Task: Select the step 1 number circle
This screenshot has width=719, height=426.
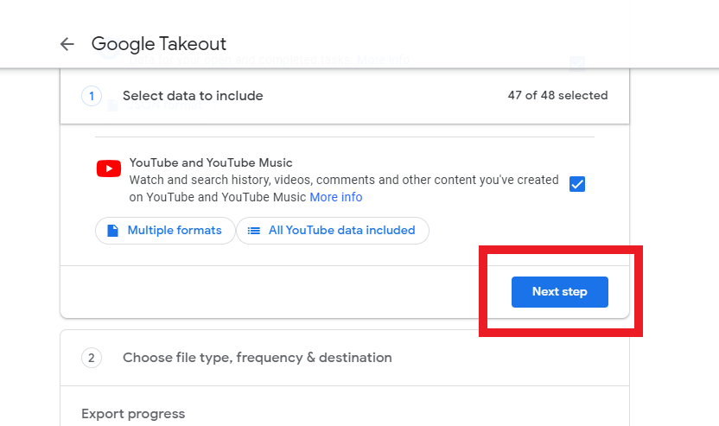Action: pos(92,96)
